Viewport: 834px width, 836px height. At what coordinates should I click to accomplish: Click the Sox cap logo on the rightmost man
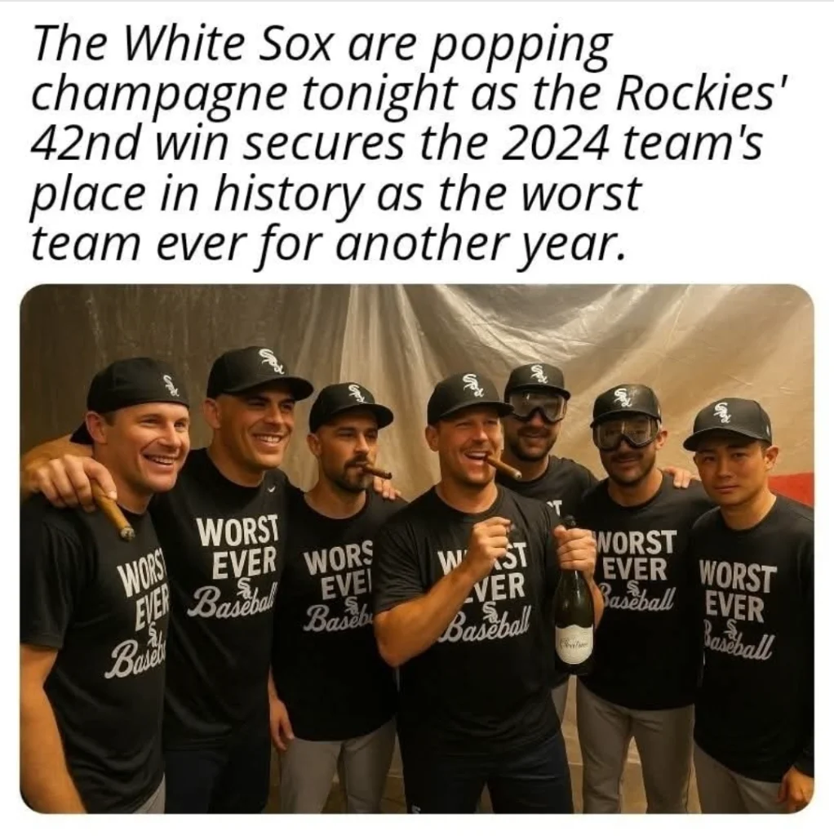click(738, 411)
